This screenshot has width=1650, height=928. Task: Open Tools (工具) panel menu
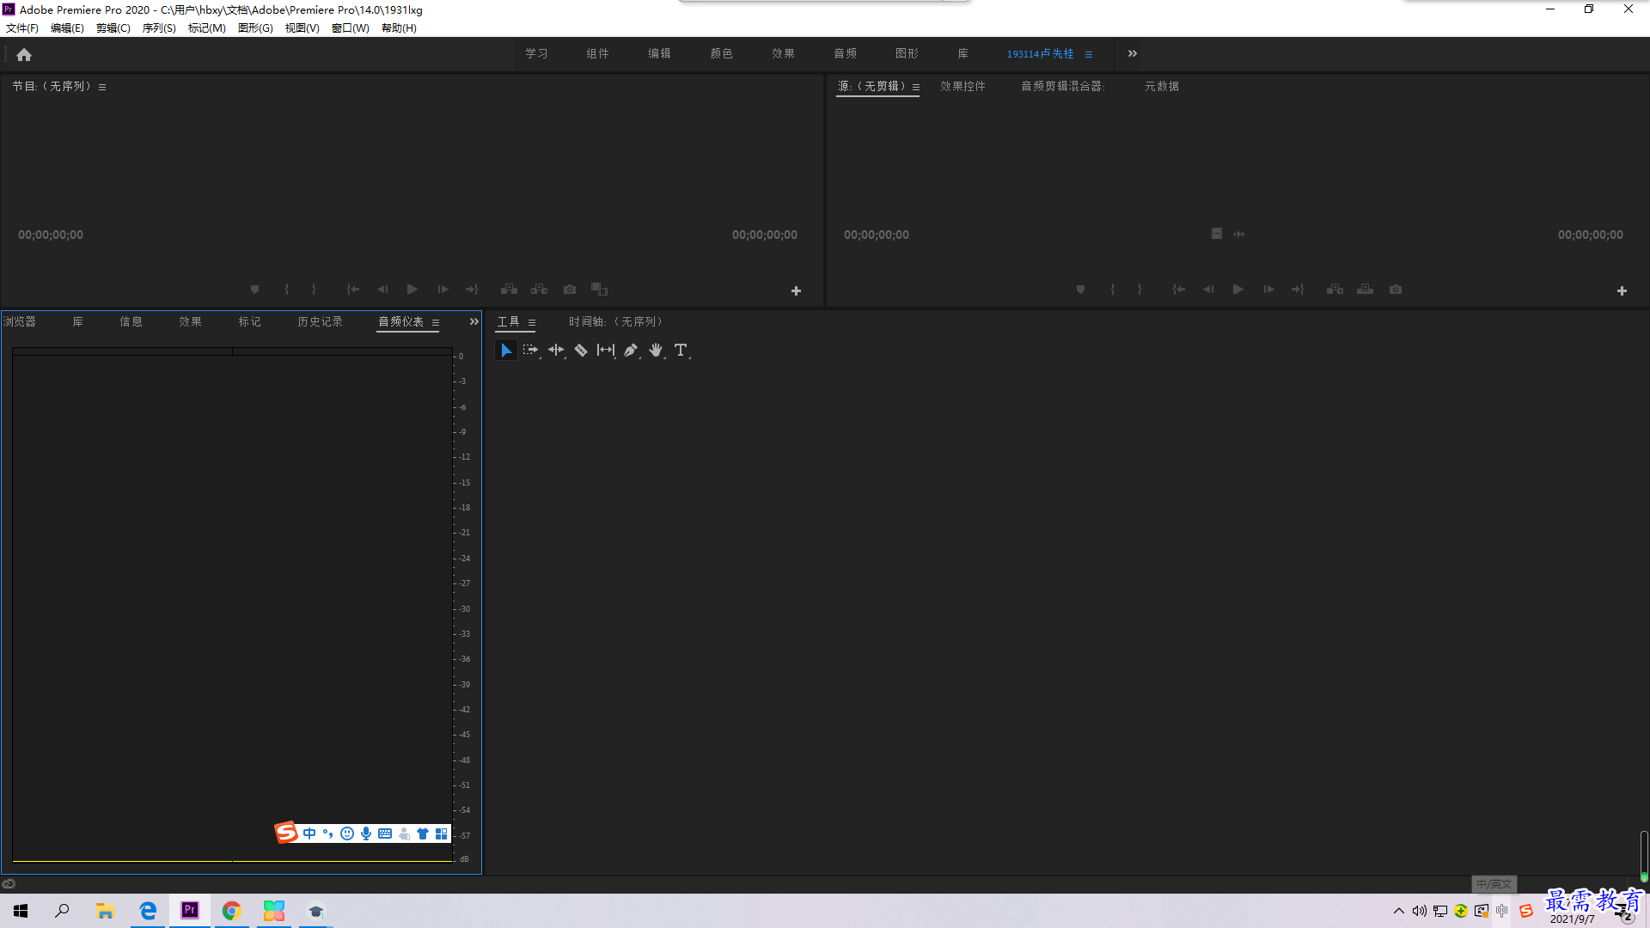pos(532,323)
